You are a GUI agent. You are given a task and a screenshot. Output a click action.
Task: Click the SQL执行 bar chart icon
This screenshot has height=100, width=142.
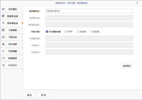[3, 65]
